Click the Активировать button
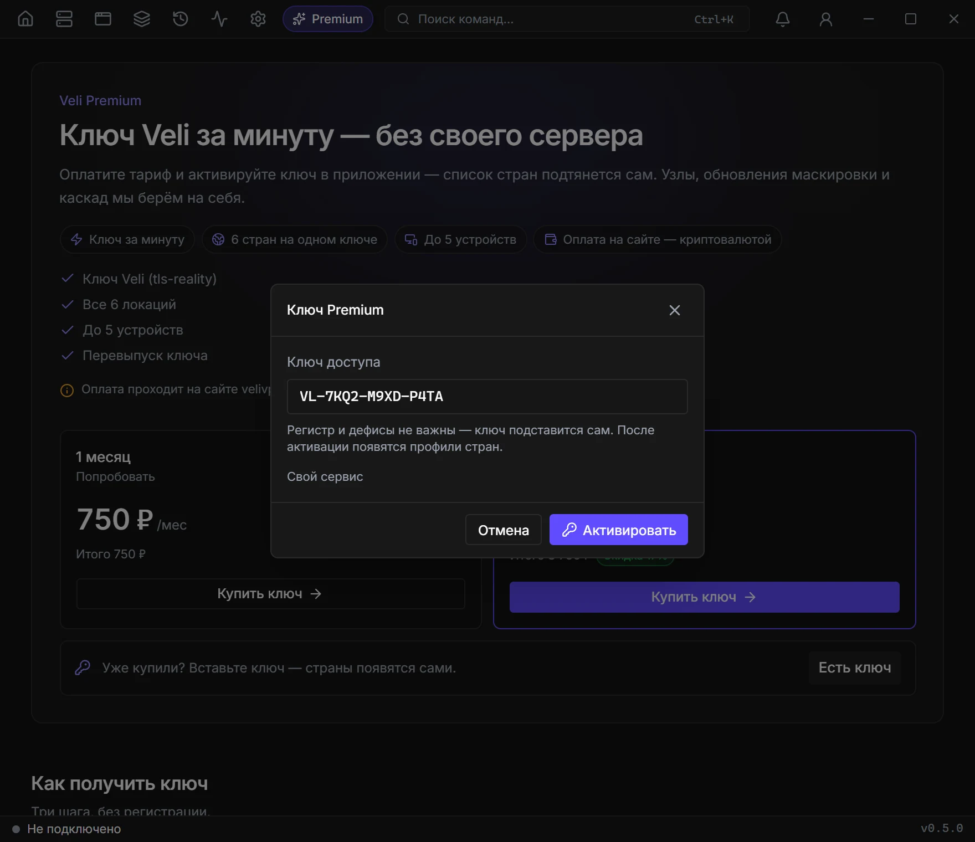Image resolution: width=975 pixels, height=842 pixels. pyautogui.click(x=619, y=530)
